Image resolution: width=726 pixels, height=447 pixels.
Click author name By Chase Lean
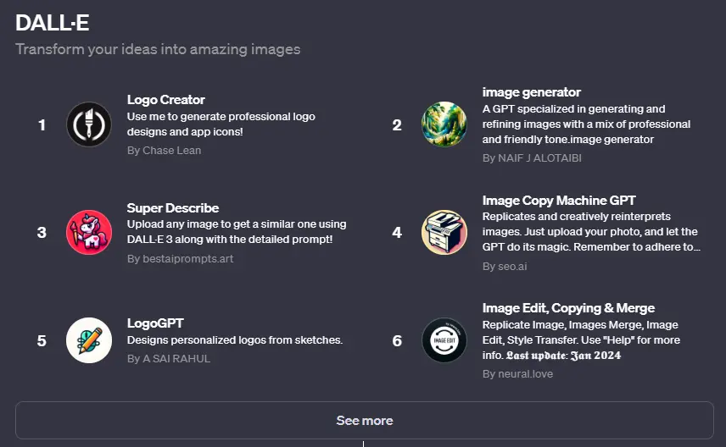click(x=165, y=150)
